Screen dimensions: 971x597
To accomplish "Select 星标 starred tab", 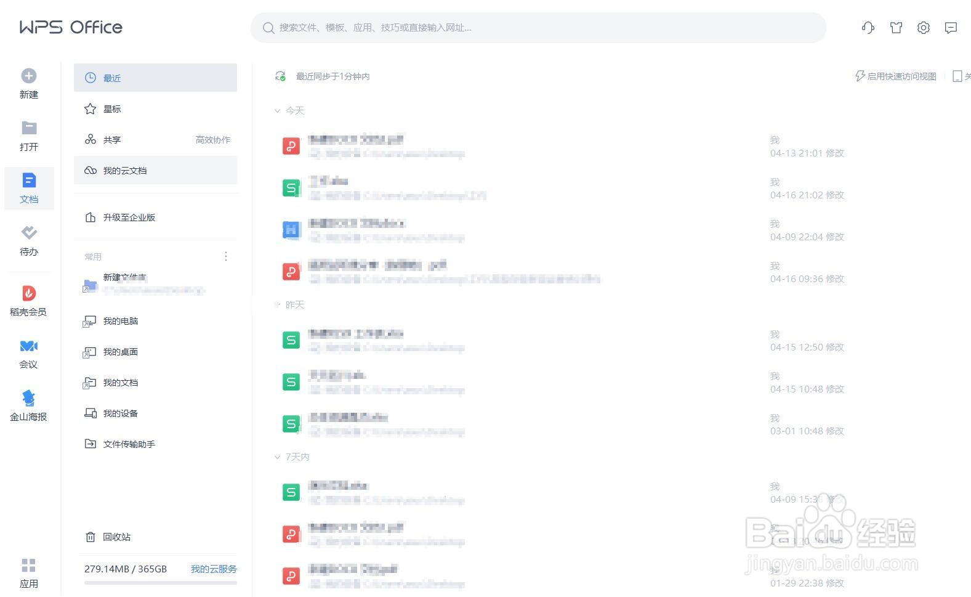I will (155, 108).
